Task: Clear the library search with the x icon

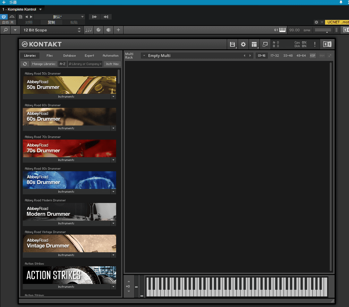Action: coord(100,64)
